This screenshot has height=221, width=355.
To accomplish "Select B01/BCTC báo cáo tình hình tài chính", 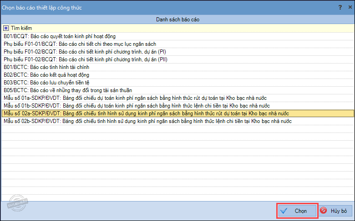I will [177, 67].
